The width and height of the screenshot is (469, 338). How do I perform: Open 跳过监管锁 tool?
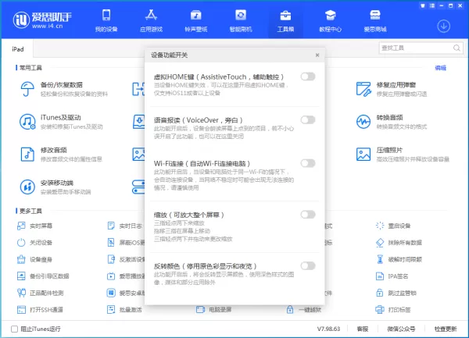tap(396, 293)
